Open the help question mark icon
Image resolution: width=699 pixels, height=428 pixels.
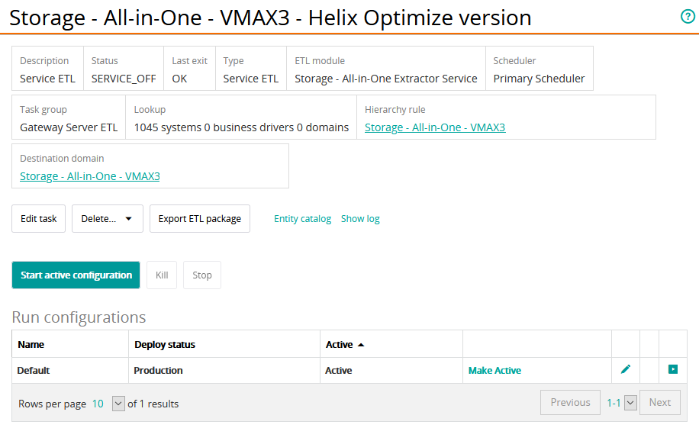click(688, 17)
